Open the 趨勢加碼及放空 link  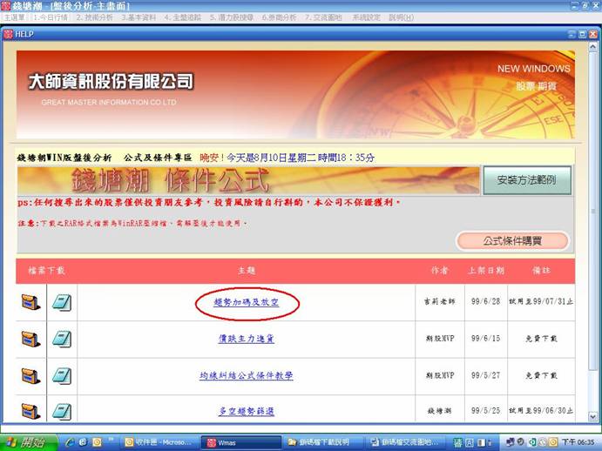(x=246, y=302)
